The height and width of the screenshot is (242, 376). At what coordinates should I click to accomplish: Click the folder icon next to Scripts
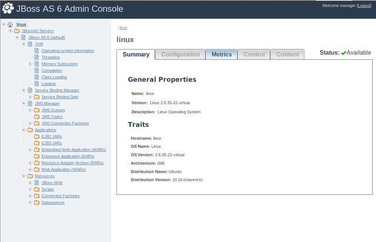[36, 189]
